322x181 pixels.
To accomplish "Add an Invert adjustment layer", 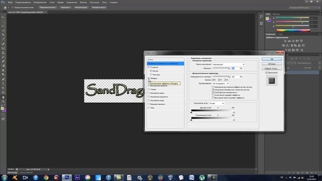I will coord(285,50).
